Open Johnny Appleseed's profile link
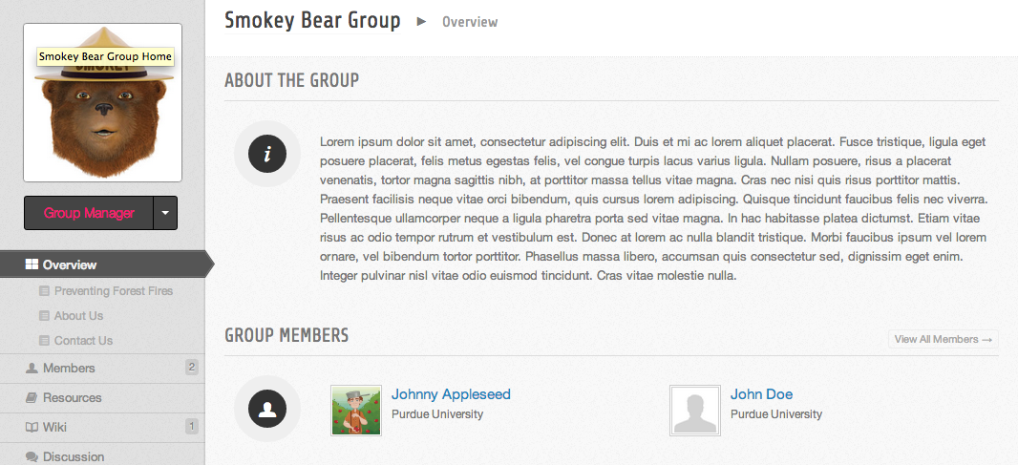Image resolution: width=1018 pixels, height=465 pixels. point(451,394)
